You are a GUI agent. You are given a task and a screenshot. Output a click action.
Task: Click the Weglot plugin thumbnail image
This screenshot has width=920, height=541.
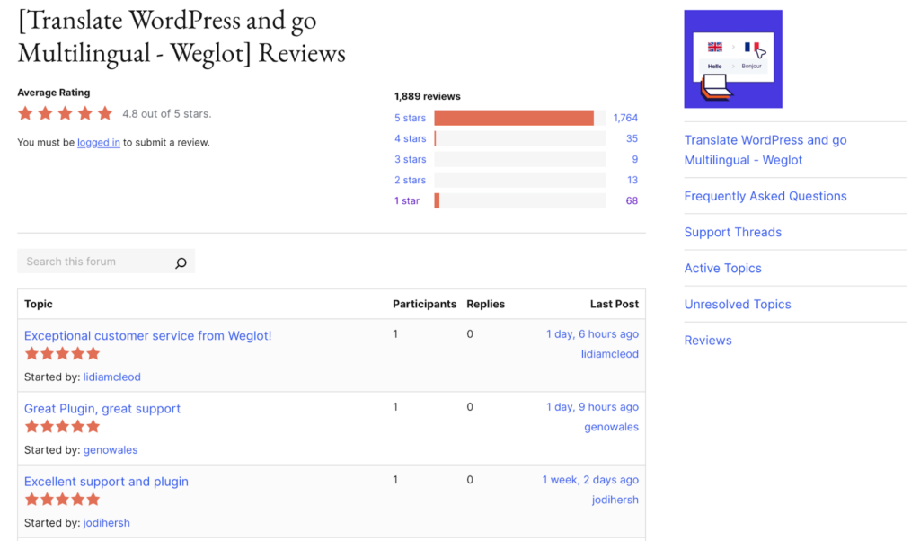pos(732,59)
